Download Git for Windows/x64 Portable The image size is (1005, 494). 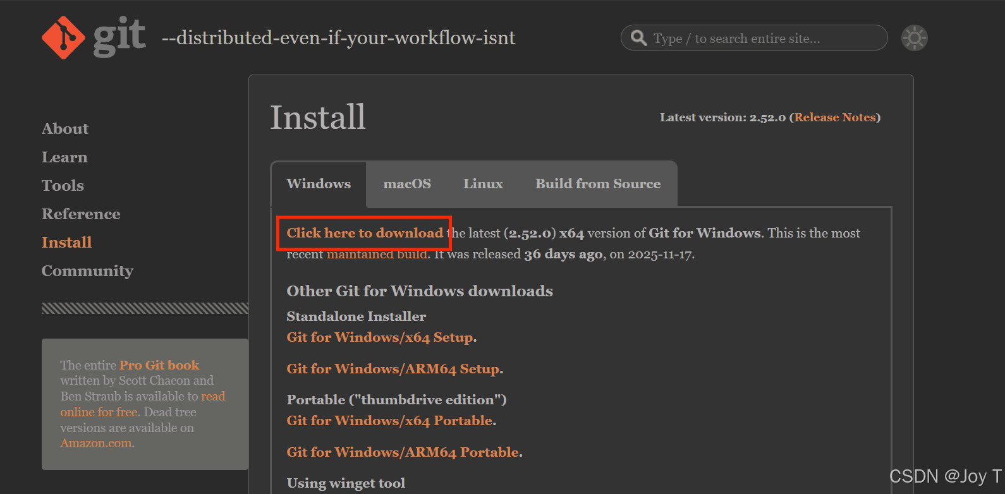pyautogui.click(x=390, y=421)
